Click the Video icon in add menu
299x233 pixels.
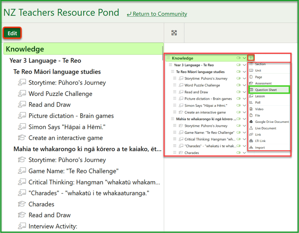point(251,109)
